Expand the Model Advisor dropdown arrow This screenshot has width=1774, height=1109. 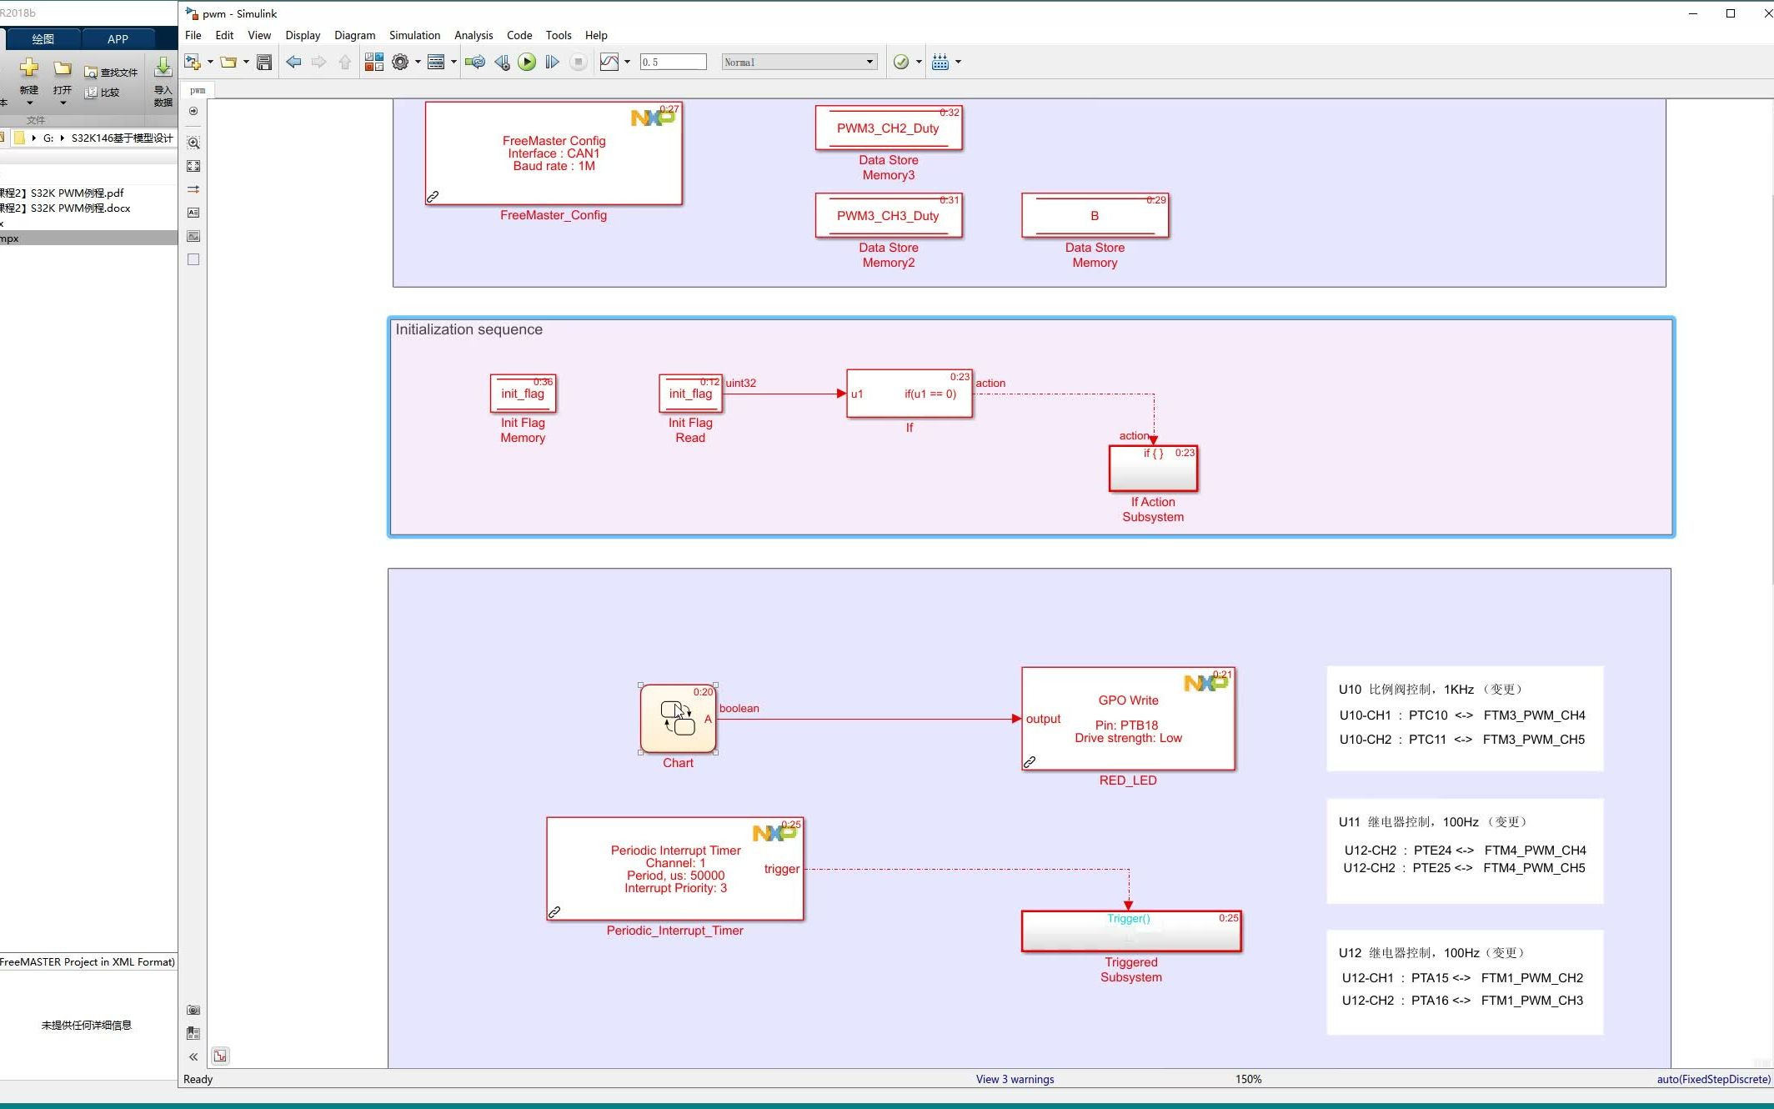919,62
